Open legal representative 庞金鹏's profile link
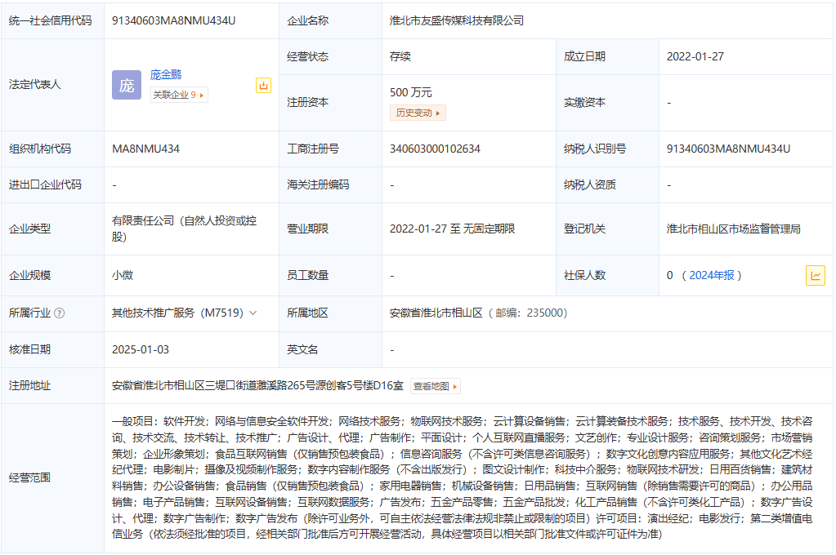The width and height of the screenshot is (836, 555). [x=166, y=74]
